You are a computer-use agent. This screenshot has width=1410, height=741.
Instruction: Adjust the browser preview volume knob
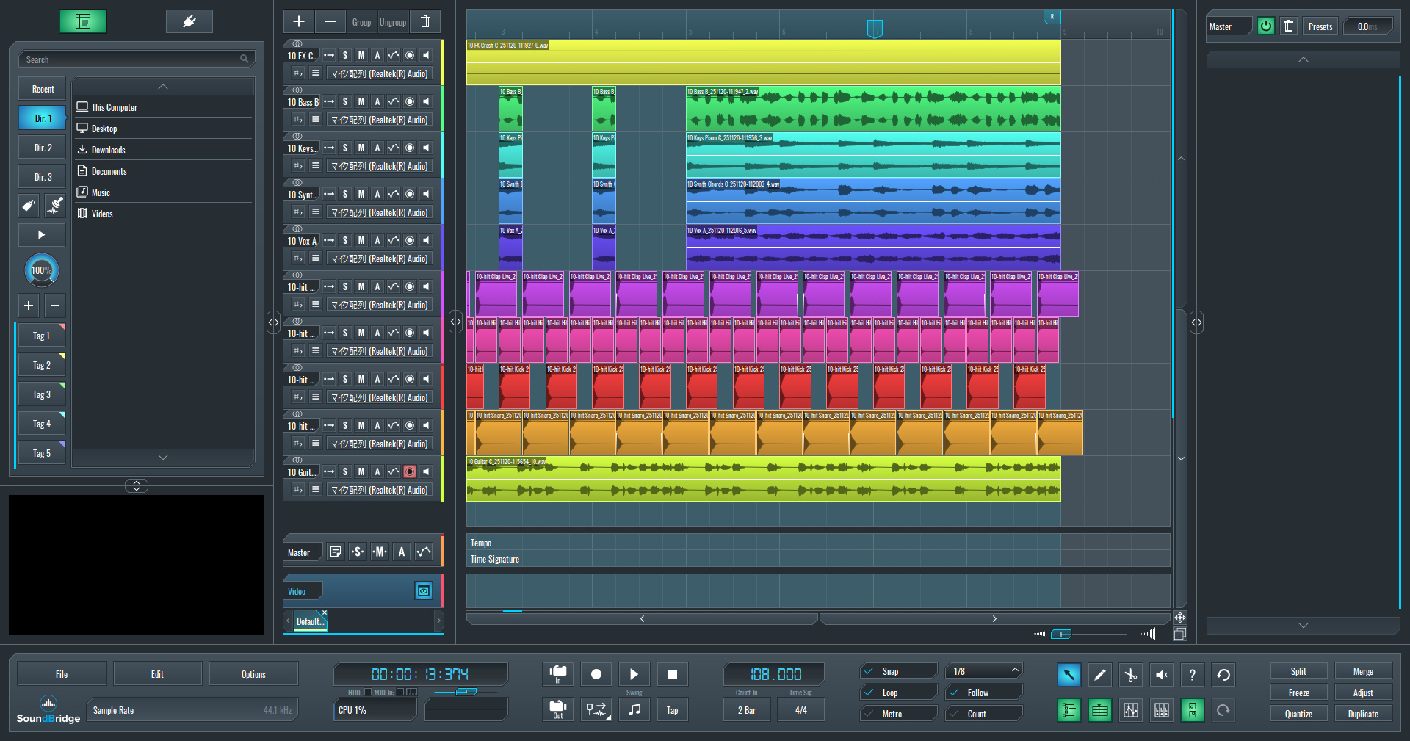pyautogui.click(x=41, y=270)
